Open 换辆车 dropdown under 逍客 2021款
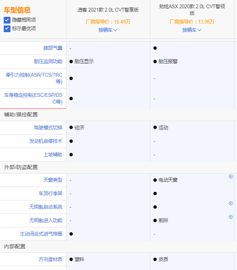 (x=108, y=30)
